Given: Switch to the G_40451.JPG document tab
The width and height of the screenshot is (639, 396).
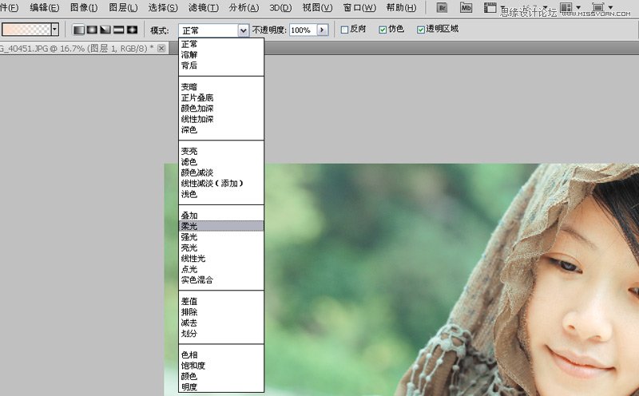Looking at the screenshot, I should 77,49.
